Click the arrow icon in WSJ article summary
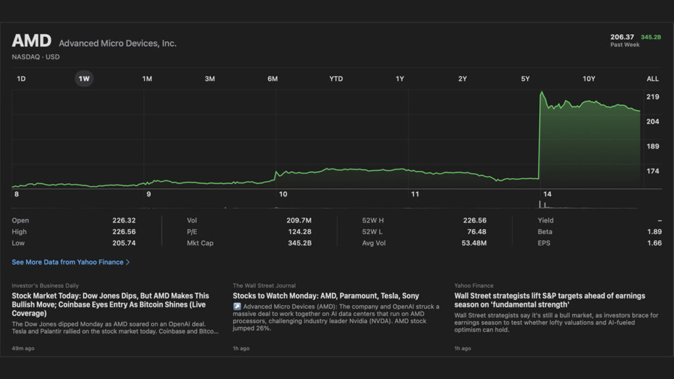Image resolution: width=674 pixels, height=379 pixels. coord(237,307)
